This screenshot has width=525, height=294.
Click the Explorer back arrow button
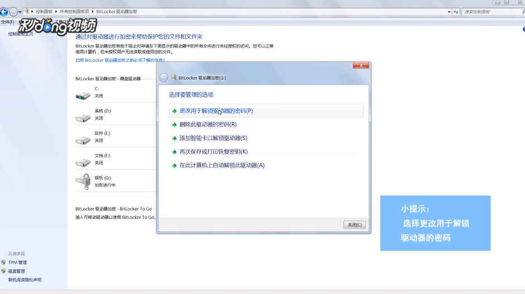click(4, 12)
